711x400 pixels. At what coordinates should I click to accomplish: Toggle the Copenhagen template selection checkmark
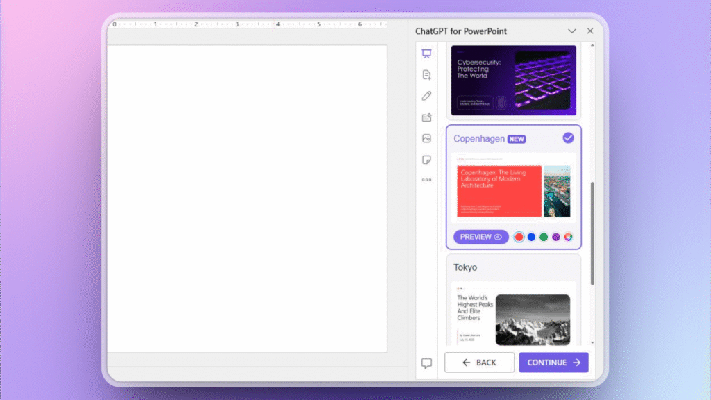[x=569, y=138]
